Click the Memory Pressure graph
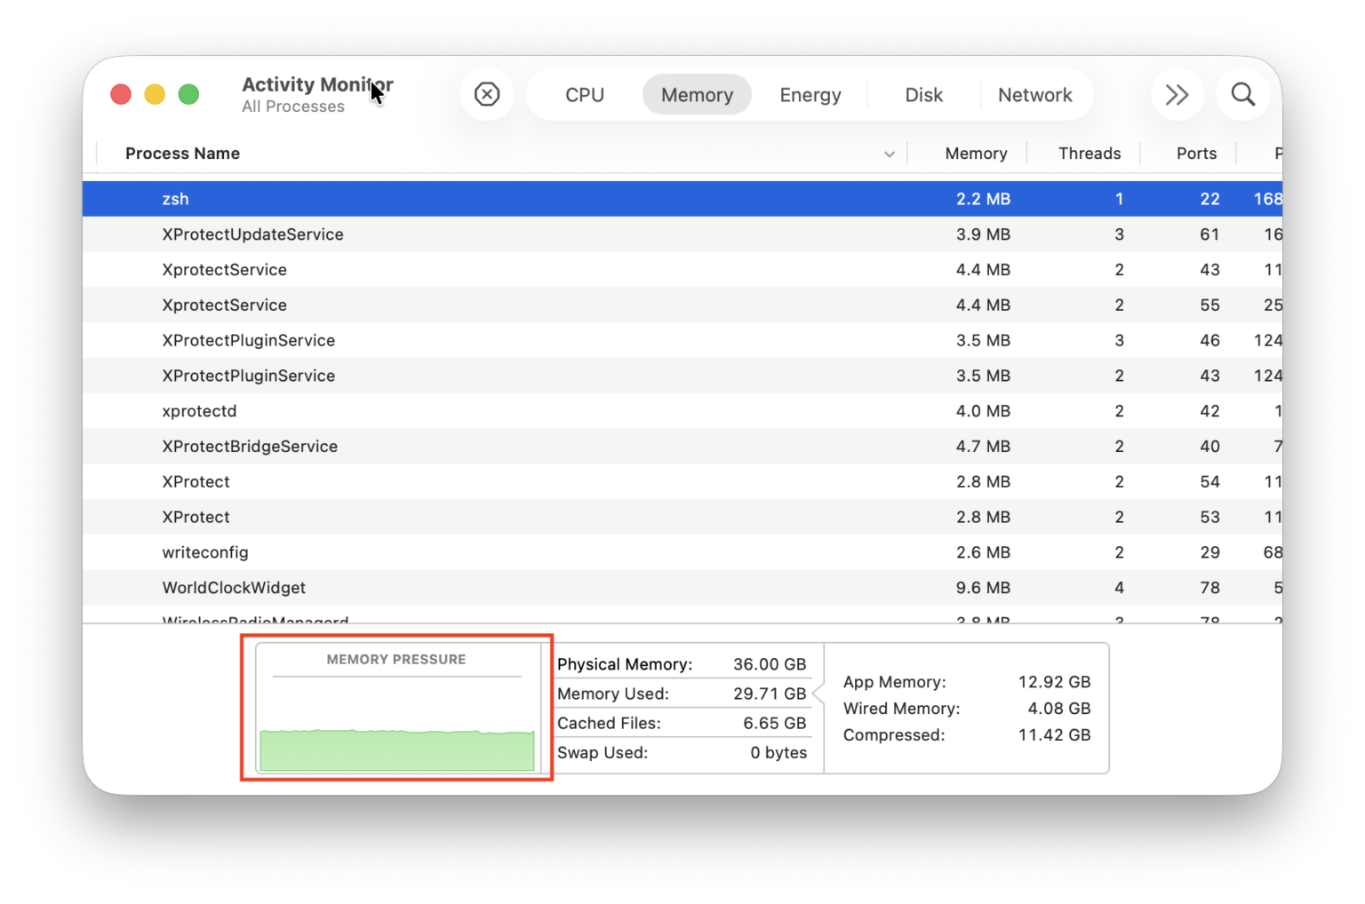 pos(397,708)
